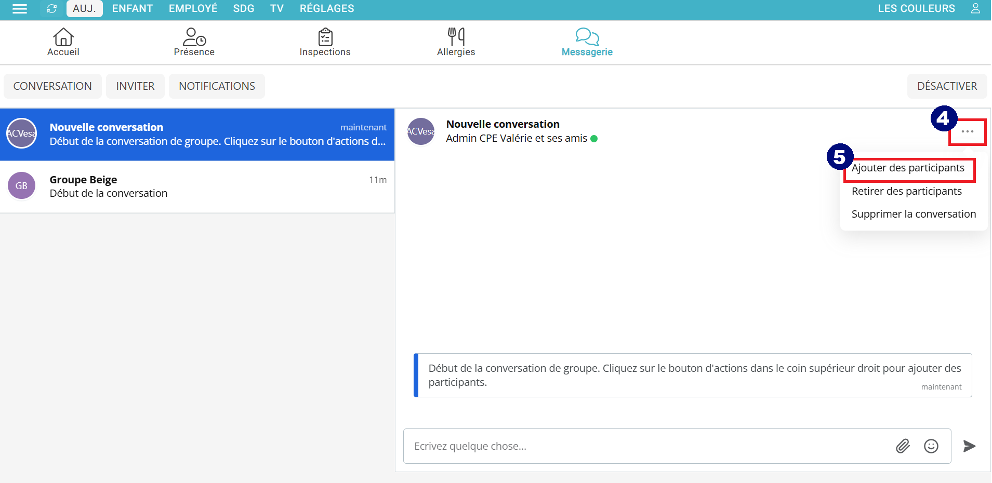Click the refresh sync icon
Viewport: 992px width, 483px height.
pyautogui.click(x=51, y=9)
